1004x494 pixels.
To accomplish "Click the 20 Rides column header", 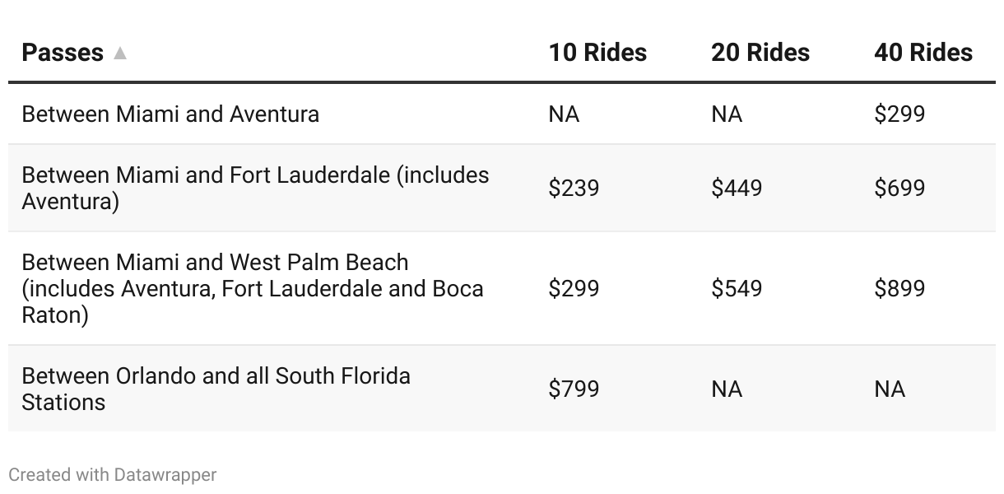I will (760, 53).
